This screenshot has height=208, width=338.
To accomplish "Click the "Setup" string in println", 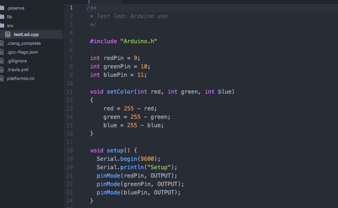I will point(159,167).
